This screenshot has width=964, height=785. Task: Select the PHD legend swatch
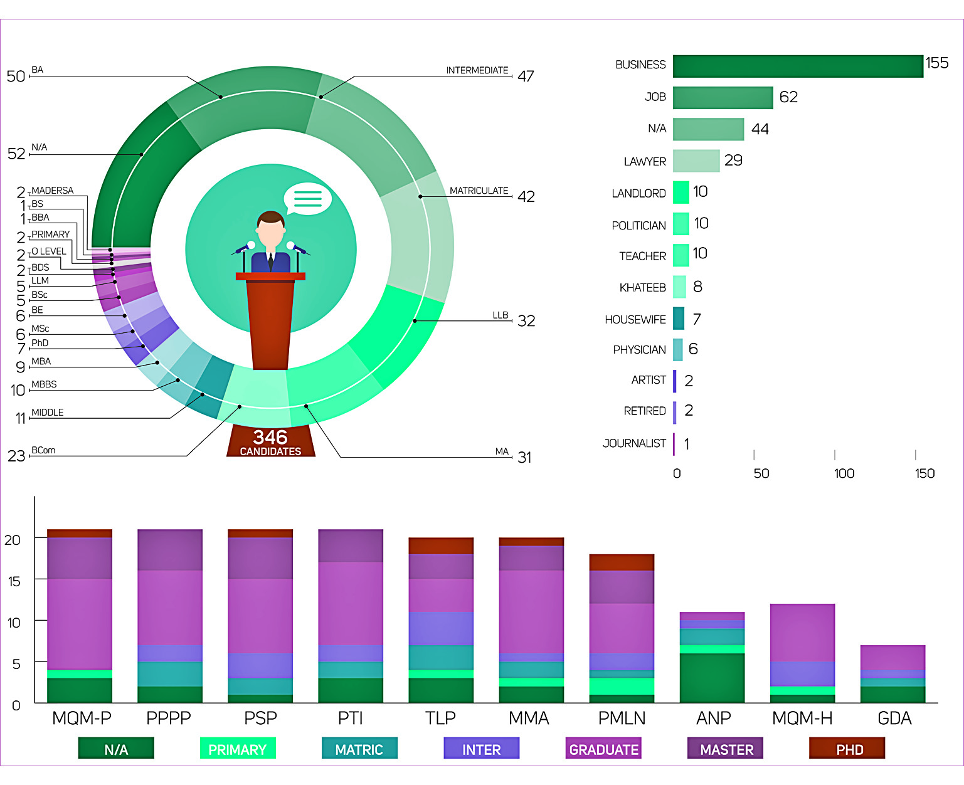pos(847,749)
